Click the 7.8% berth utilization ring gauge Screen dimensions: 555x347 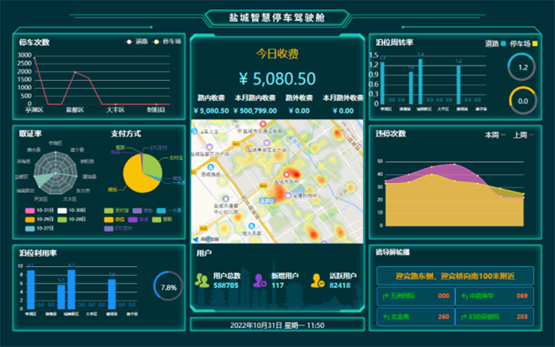click(x=167, y=287)
